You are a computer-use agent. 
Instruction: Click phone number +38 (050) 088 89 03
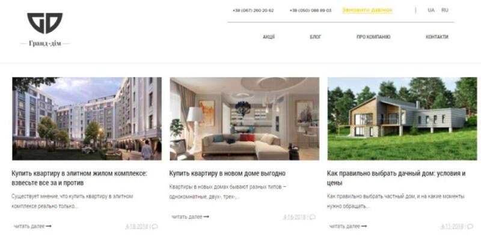(310, 10)
